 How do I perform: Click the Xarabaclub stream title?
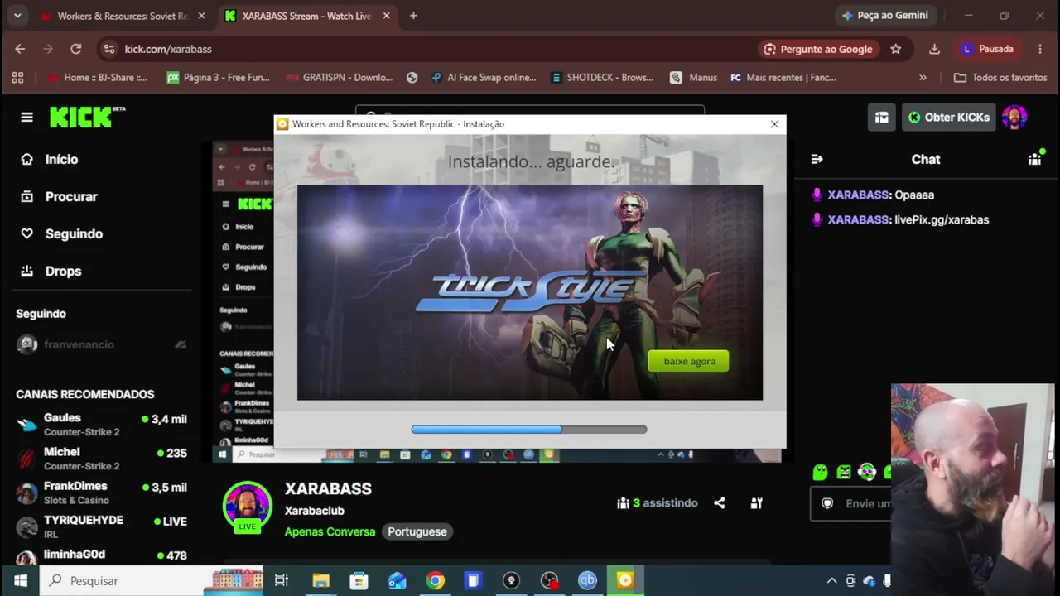315,511
